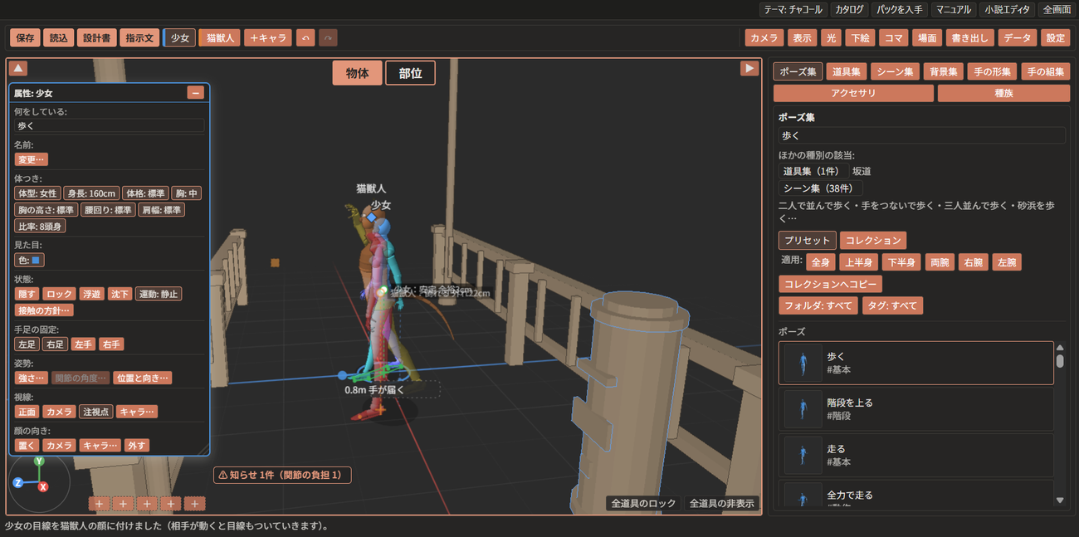Click the pose list scrollbar thumb

[x=1060, y=361]
